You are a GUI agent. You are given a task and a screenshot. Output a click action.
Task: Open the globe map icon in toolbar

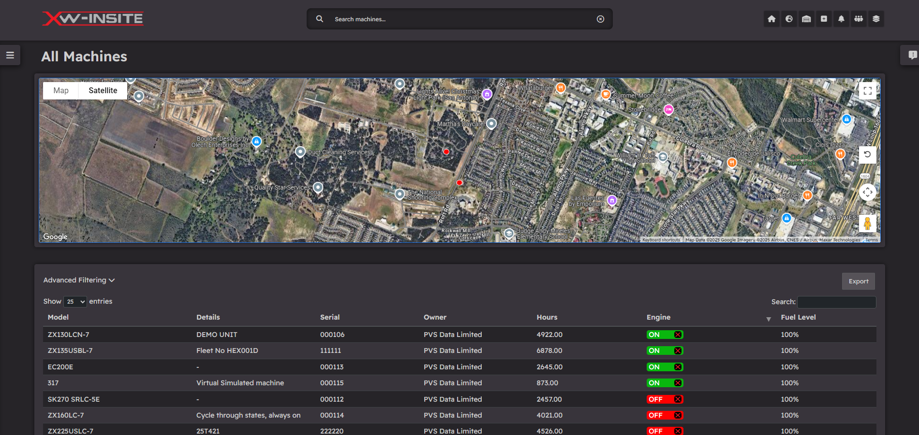[x=789, y=19]
